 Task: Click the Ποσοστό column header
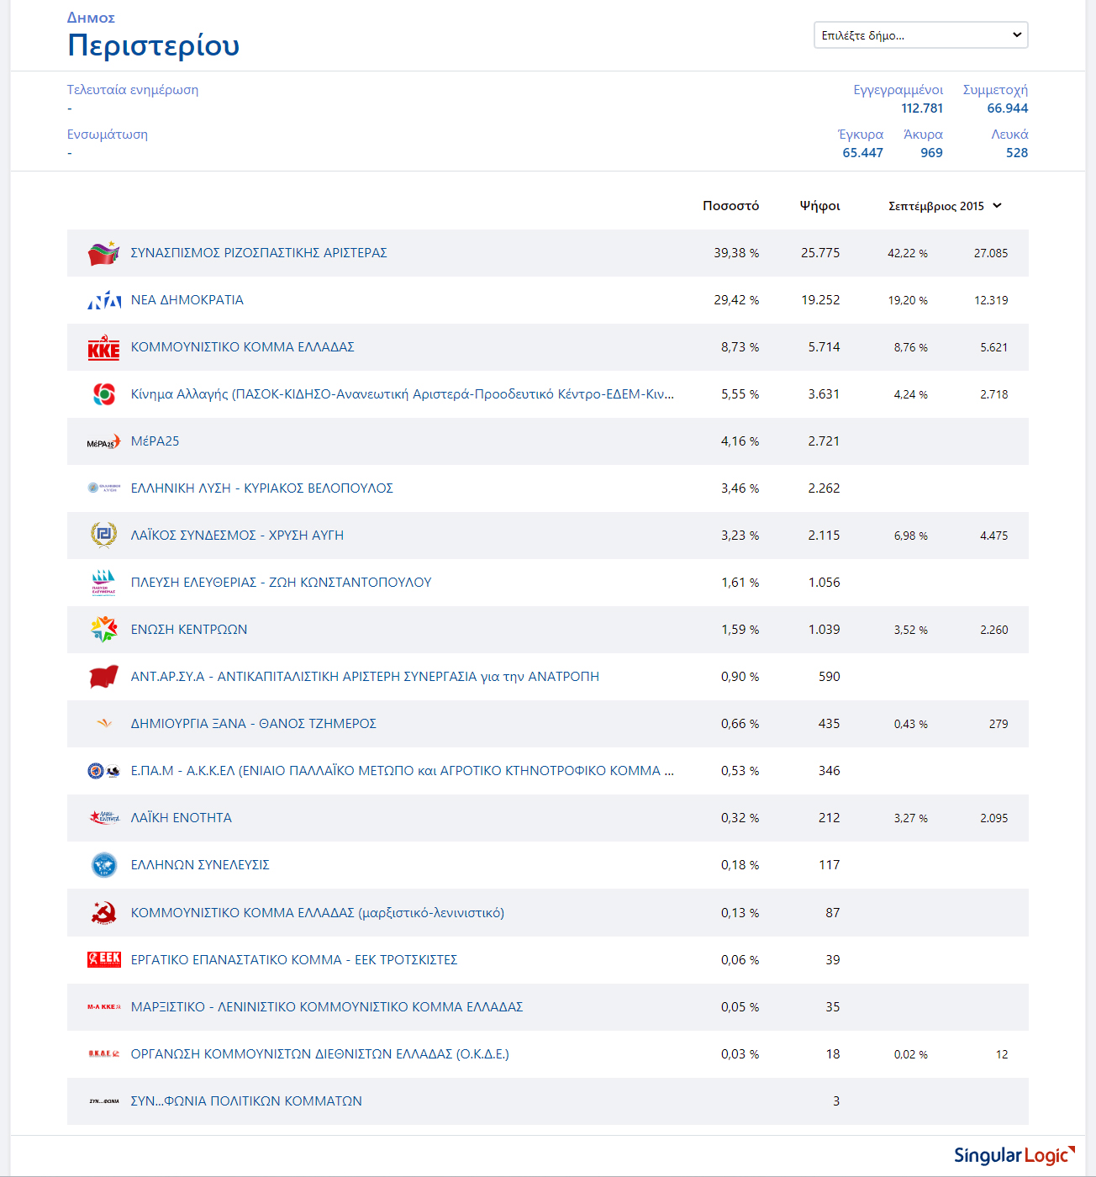[x=730, y=206]
